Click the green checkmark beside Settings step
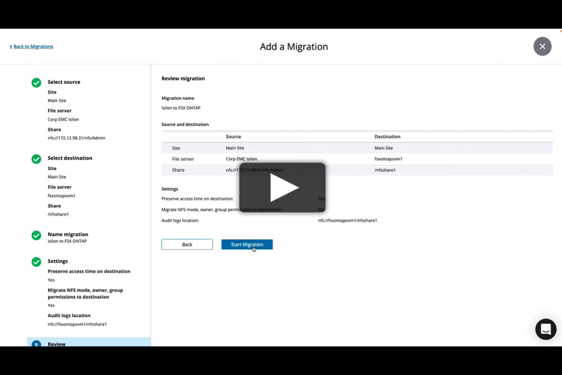 pos(36,262)
